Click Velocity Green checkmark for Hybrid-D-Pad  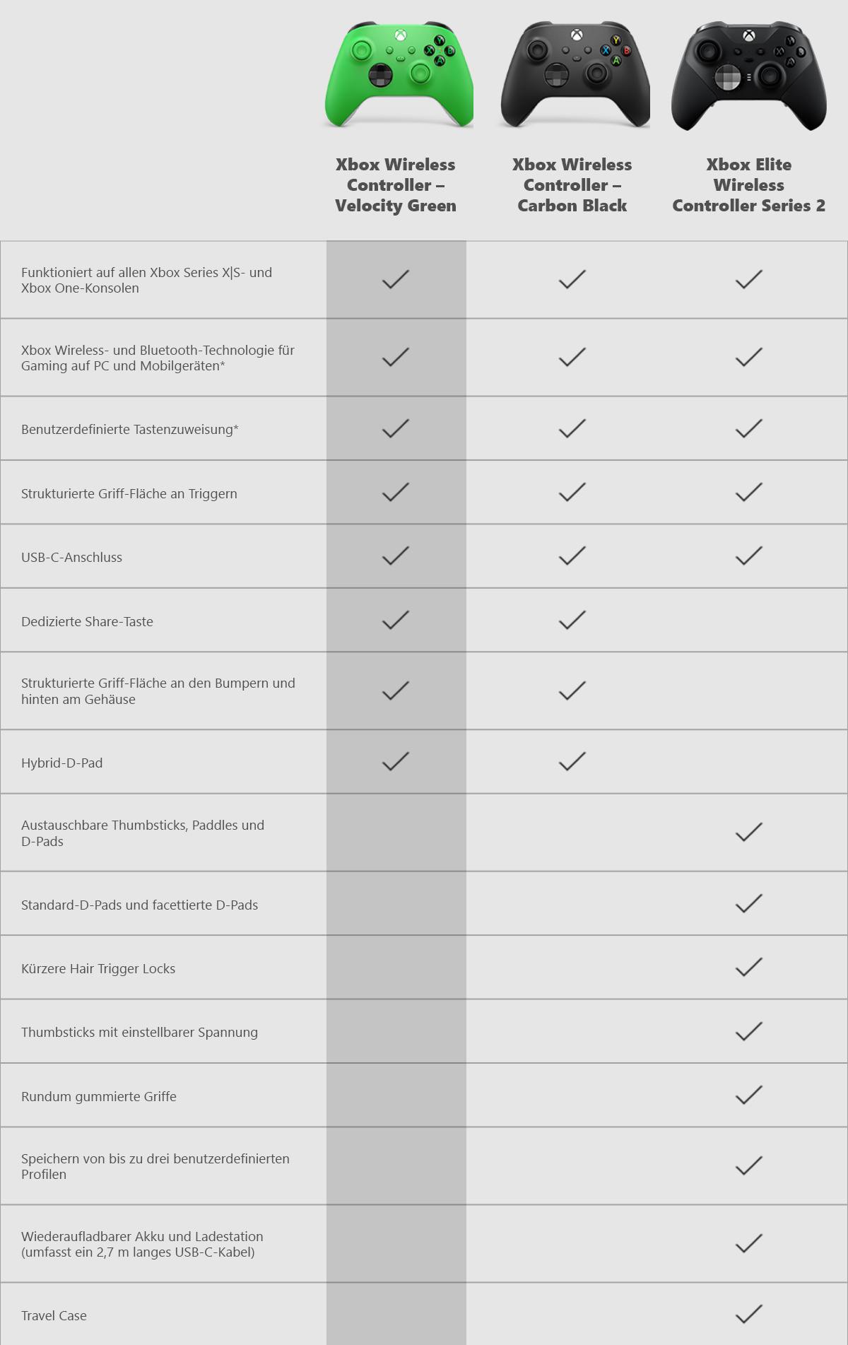396,762
